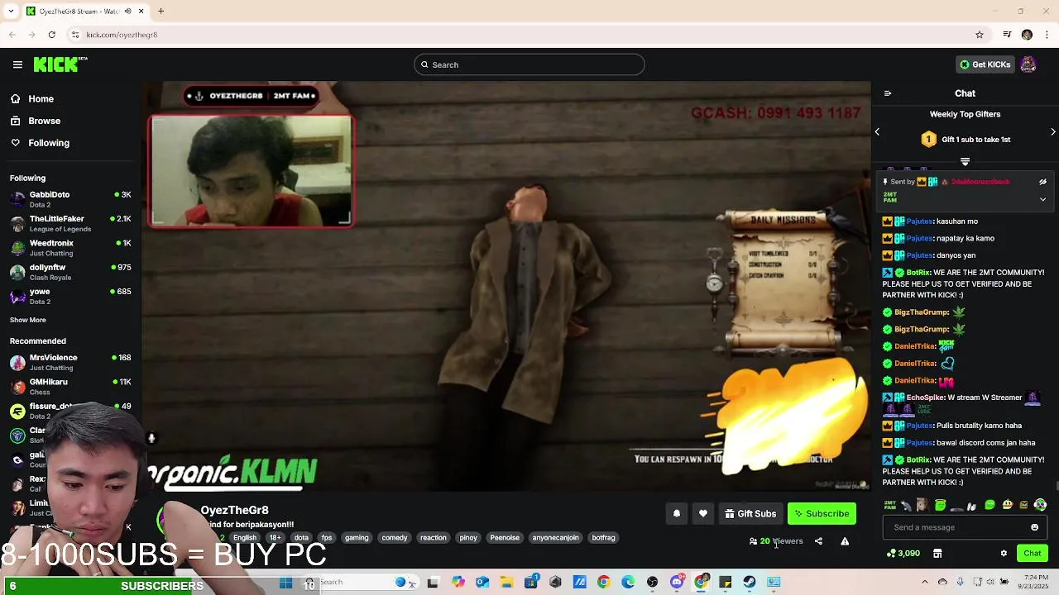Click the notification bell for OyezTheGr8
1059x595 pixels.
677,514
